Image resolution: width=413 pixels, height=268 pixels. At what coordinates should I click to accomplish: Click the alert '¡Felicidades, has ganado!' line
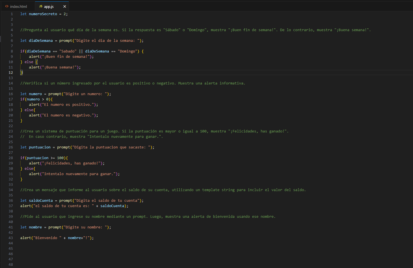pyautogui.click(x=67, y=163)
